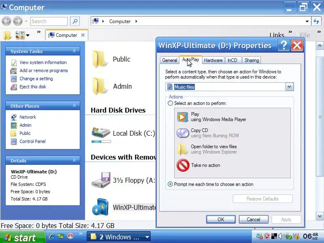Switch to the General tab
This screenshot has width=324, height=243.
(x=170, y=60)
